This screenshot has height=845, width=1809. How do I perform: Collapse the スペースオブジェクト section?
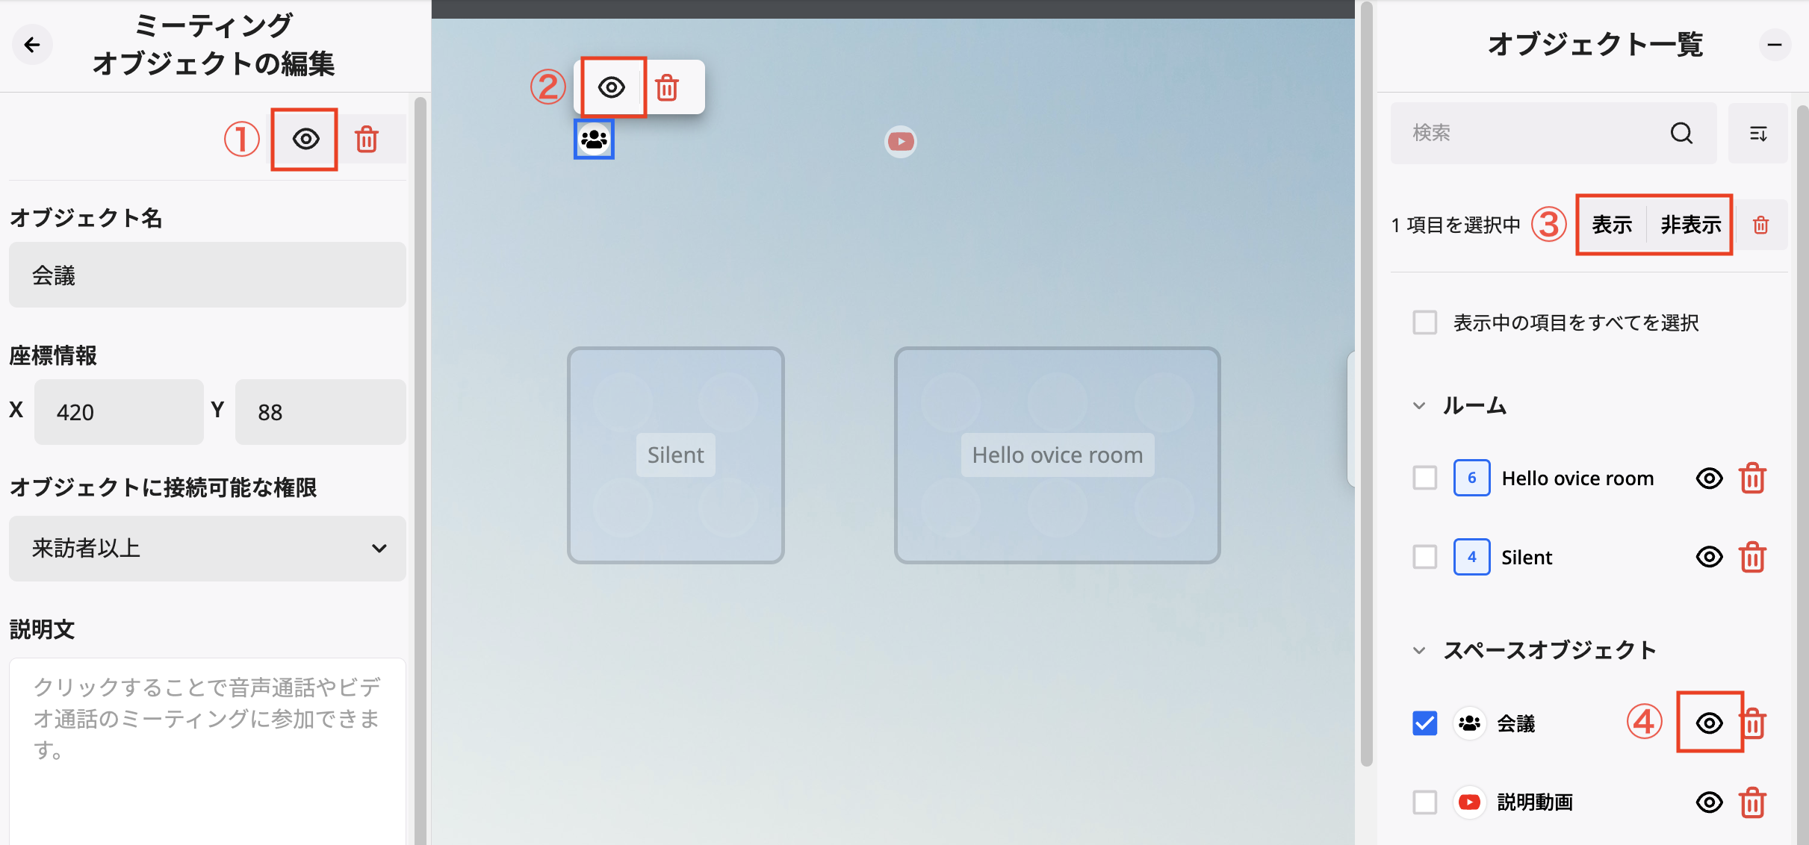click(1418, 649)
